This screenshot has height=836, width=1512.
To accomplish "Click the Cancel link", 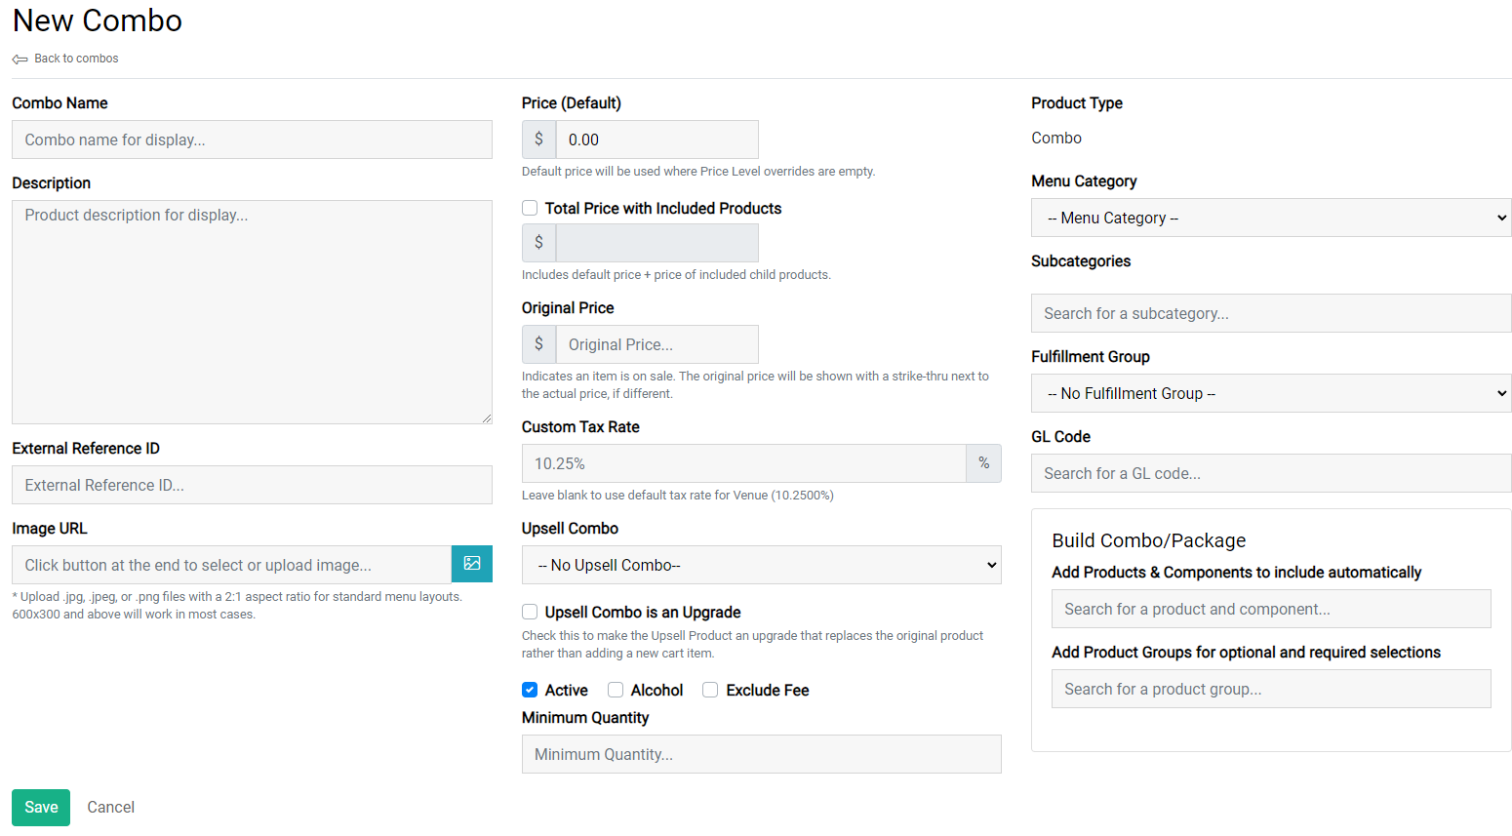I will (110, 807).
